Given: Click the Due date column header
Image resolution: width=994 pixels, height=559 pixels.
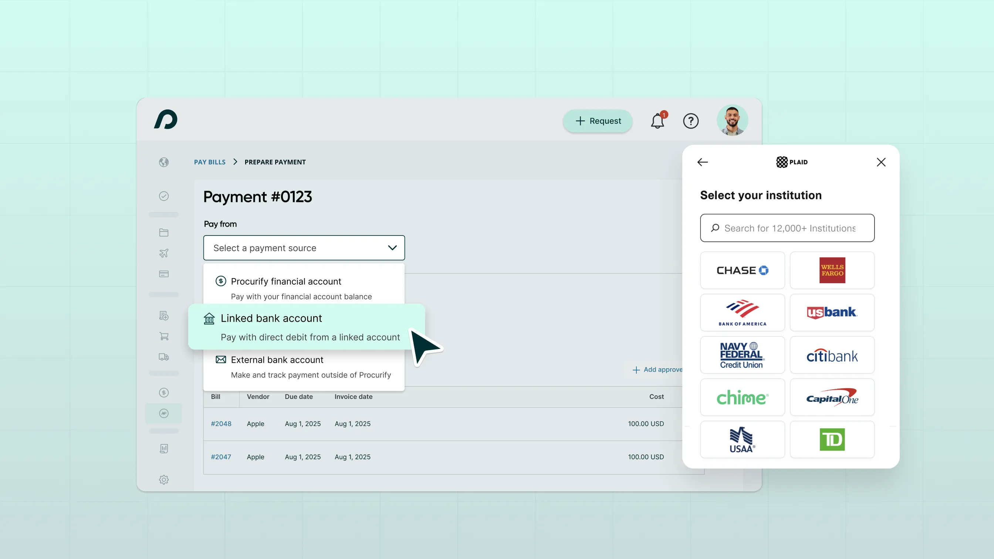Looking at the screenshot, I should click(299, 397).
